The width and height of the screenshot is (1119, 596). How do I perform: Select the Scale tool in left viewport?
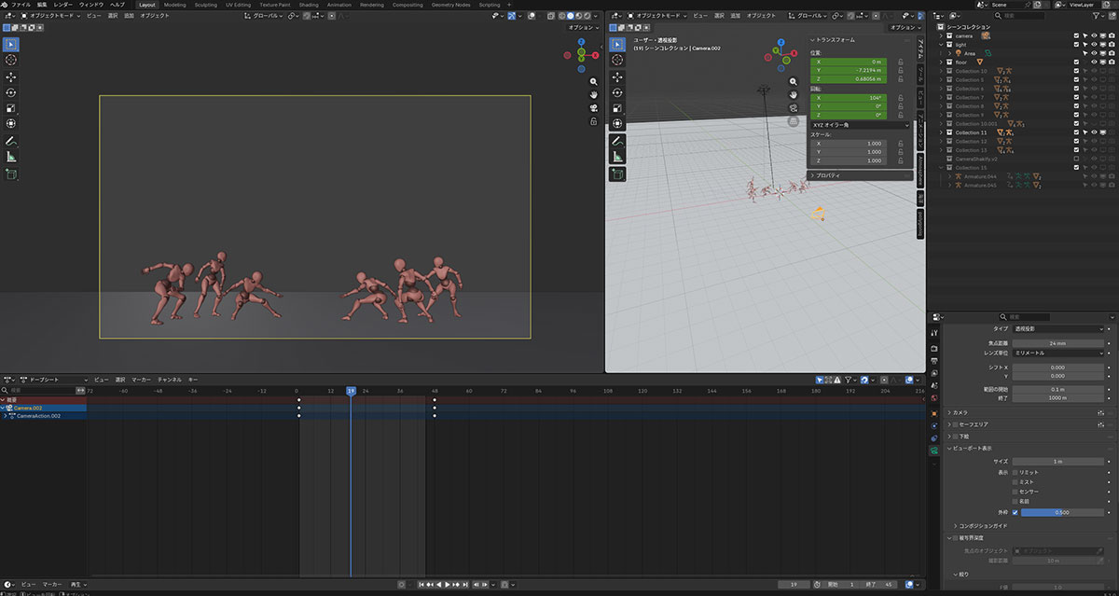11,108
